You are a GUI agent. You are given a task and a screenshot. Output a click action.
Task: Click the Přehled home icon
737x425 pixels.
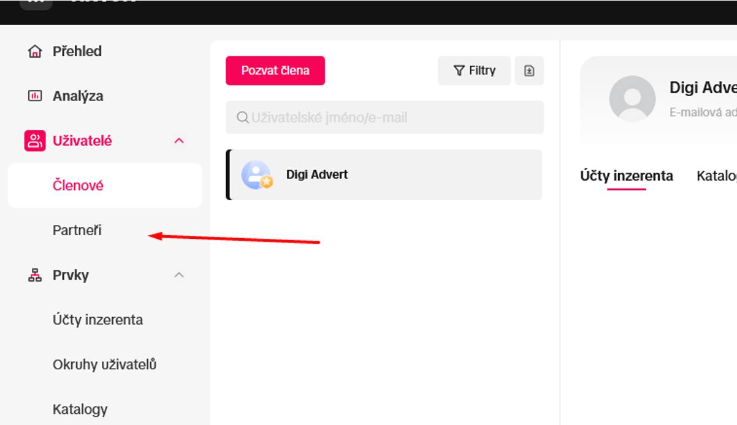(x=35, y=51)
